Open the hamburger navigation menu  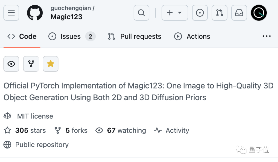tap(11, 13)
